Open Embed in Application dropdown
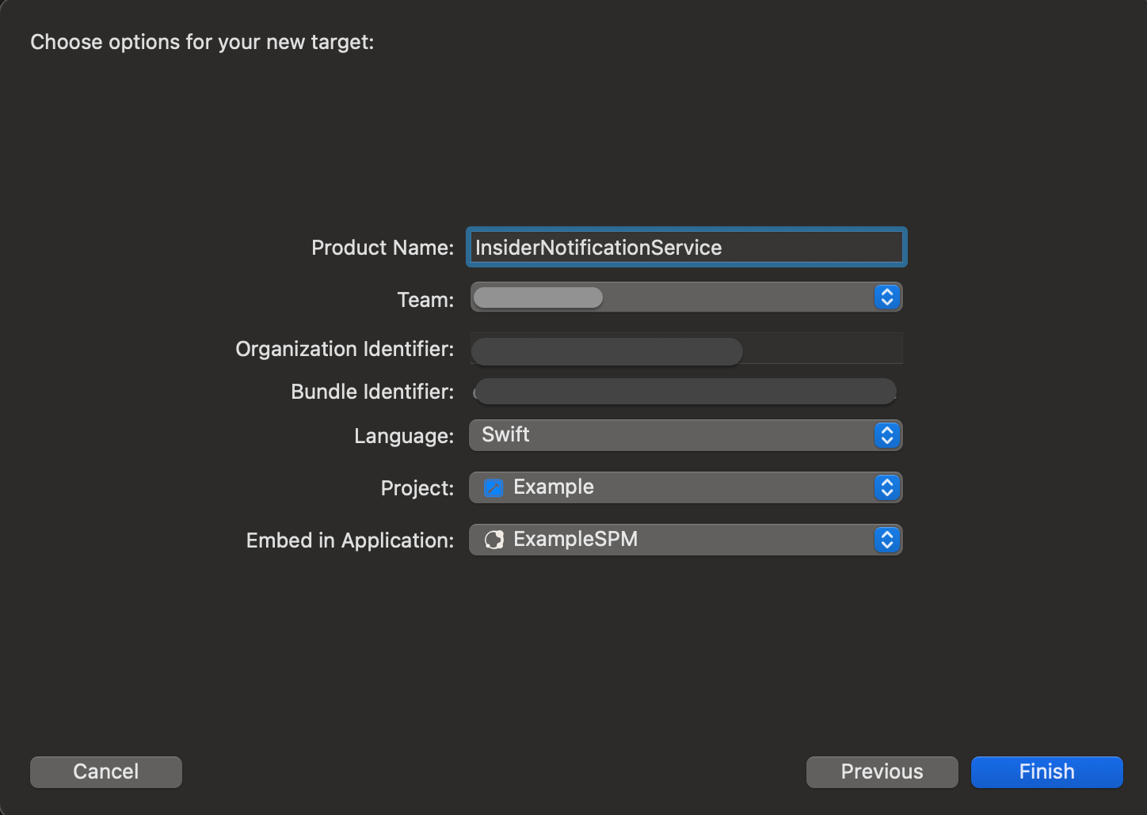The width and height of the screenshot is (1147, 815). [x=686, y=540]
